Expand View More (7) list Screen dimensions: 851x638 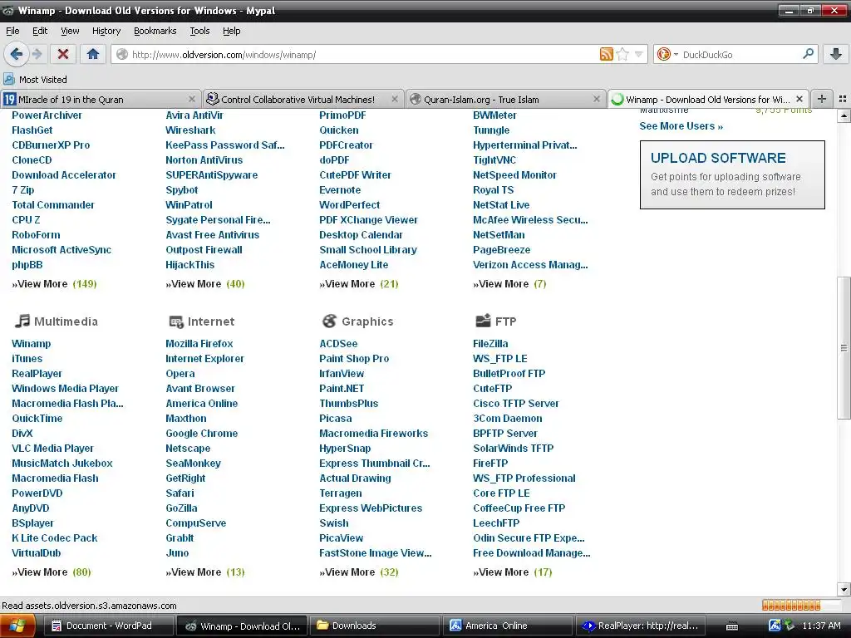pos(509,284)
